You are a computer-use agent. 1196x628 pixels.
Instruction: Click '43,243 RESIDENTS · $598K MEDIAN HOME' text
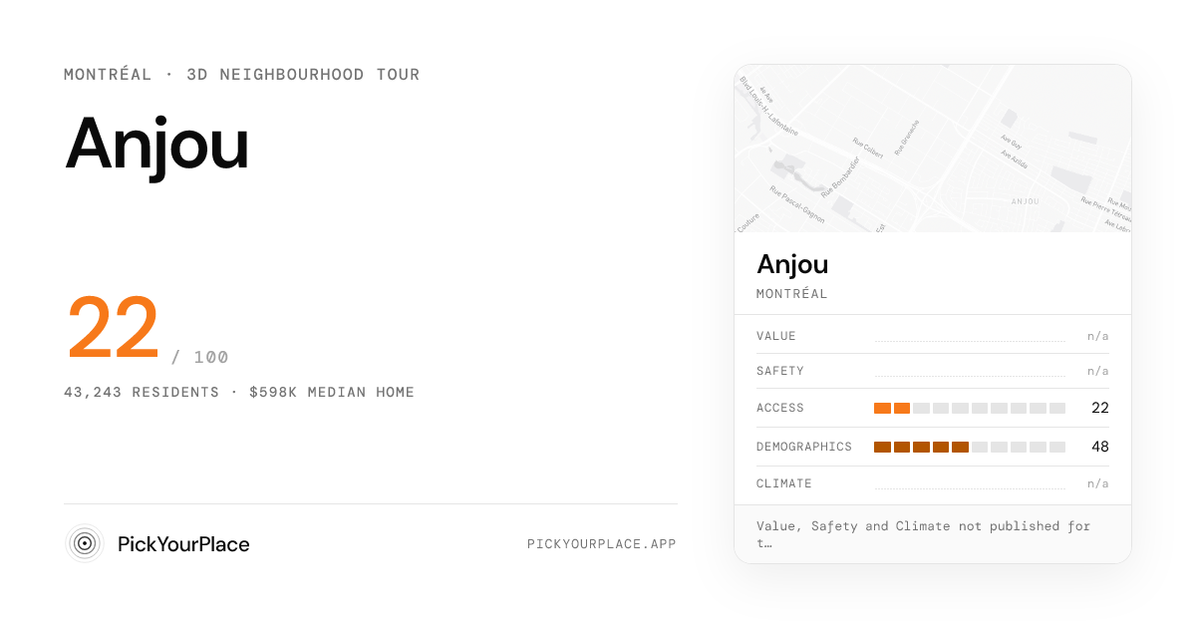point(239,392)
